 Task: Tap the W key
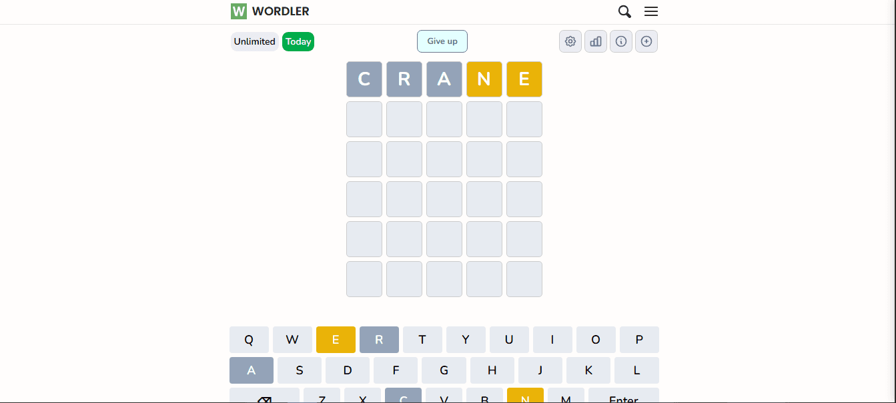(292, 340)
